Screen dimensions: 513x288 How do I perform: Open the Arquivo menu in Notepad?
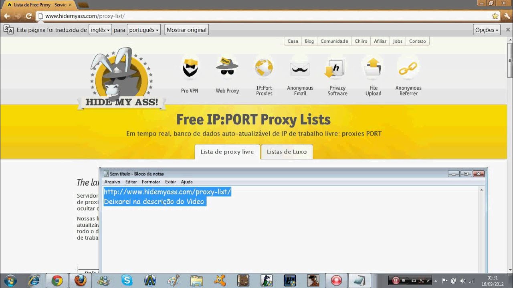pos(112,182)
